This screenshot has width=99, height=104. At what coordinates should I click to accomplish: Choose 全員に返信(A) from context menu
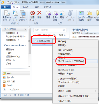click(65, 54)
